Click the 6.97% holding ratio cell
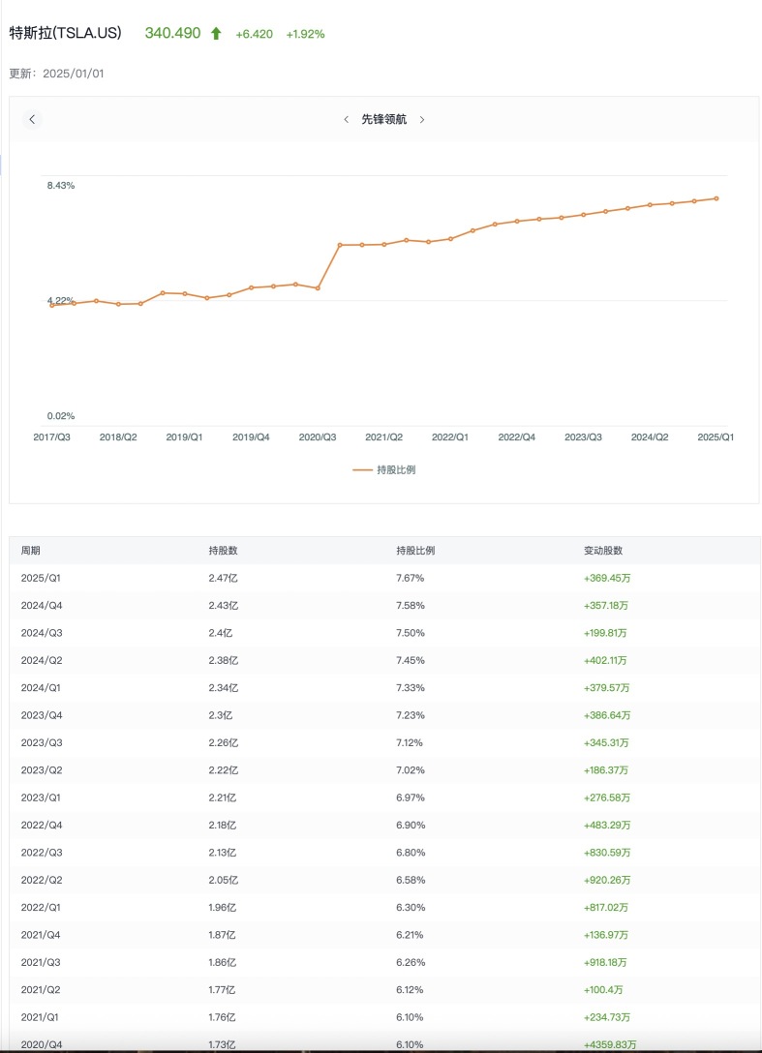Image resolution: width=762 pixels, height=1053 pixels. [x=410, y=798]
